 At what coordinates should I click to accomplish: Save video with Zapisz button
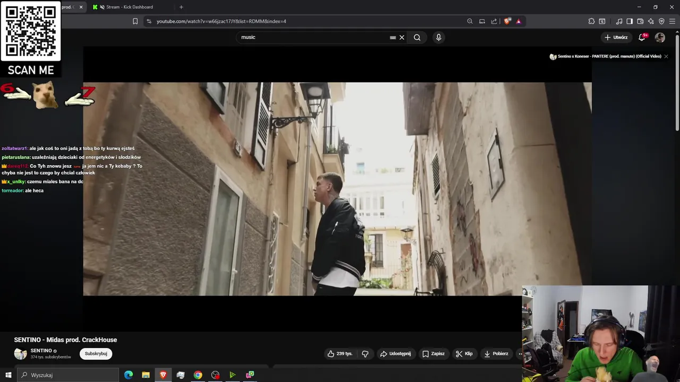433,353
